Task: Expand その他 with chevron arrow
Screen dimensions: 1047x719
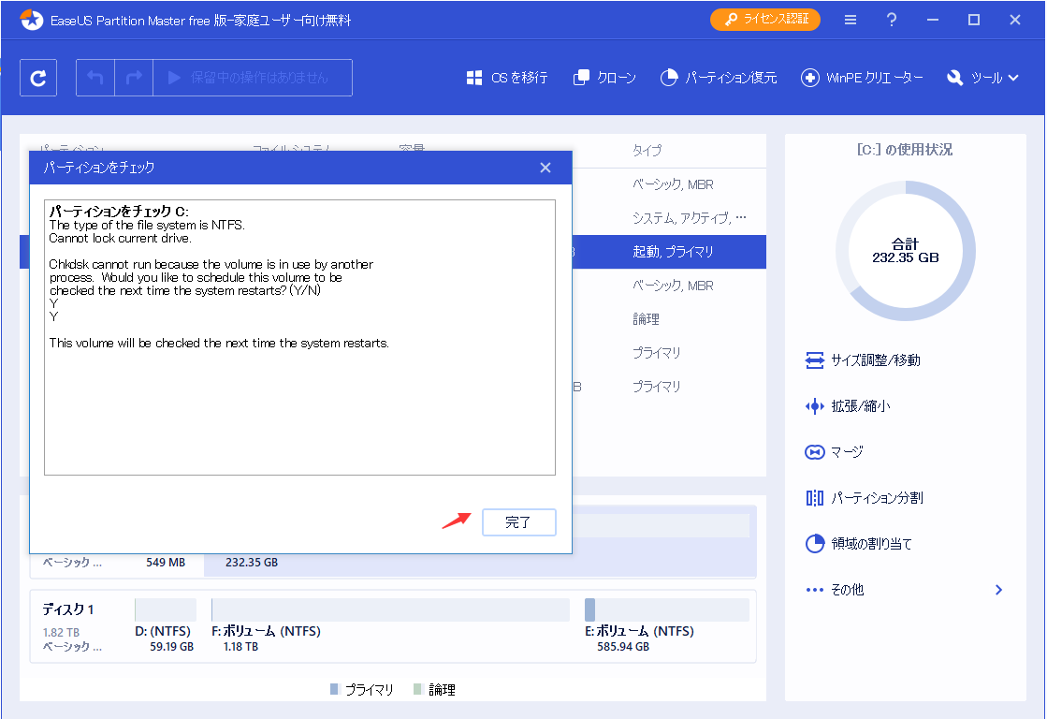Action: (x=998, y=590)
